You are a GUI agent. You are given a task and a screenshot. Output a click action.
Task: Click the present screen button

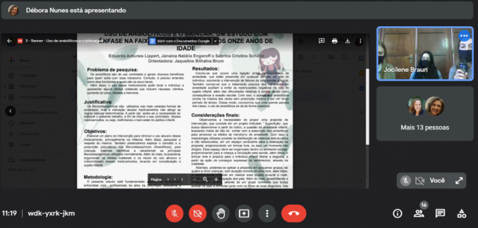coord(244,214)
